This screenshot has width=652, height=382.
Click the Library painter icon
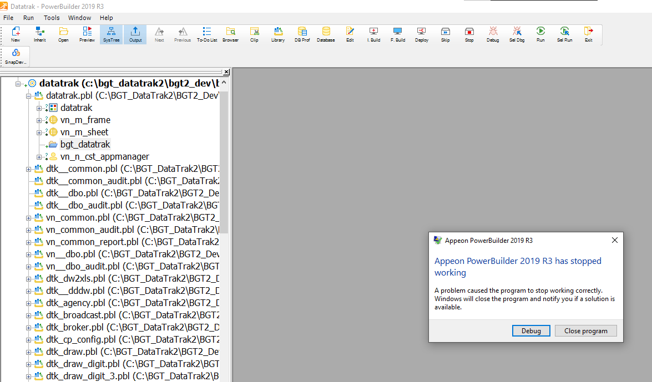pyautogui.click(x=278, y=34)
